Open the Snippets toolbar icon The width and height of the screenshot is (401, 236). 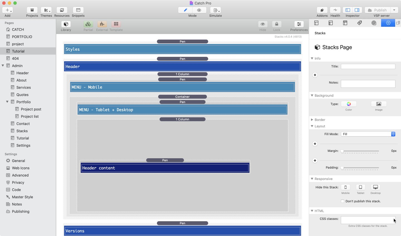78,10
